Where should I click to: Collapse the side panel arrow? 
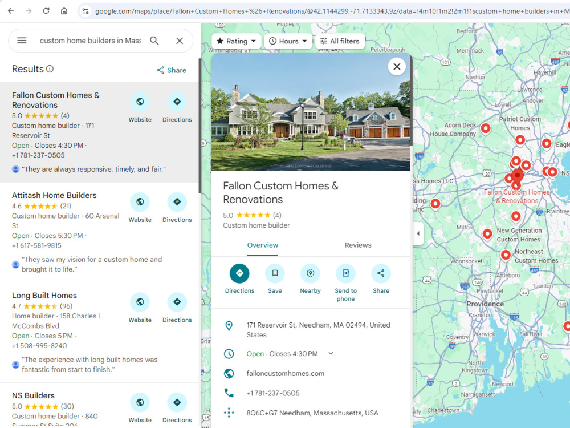click(x=418, y=233)
